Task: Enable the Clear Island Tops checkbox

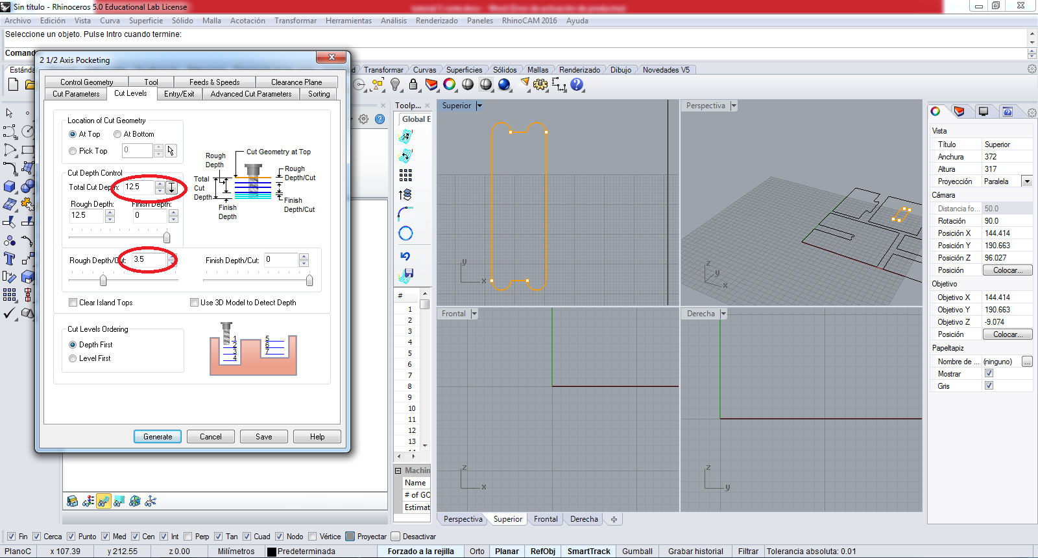Action: point(73,303)
